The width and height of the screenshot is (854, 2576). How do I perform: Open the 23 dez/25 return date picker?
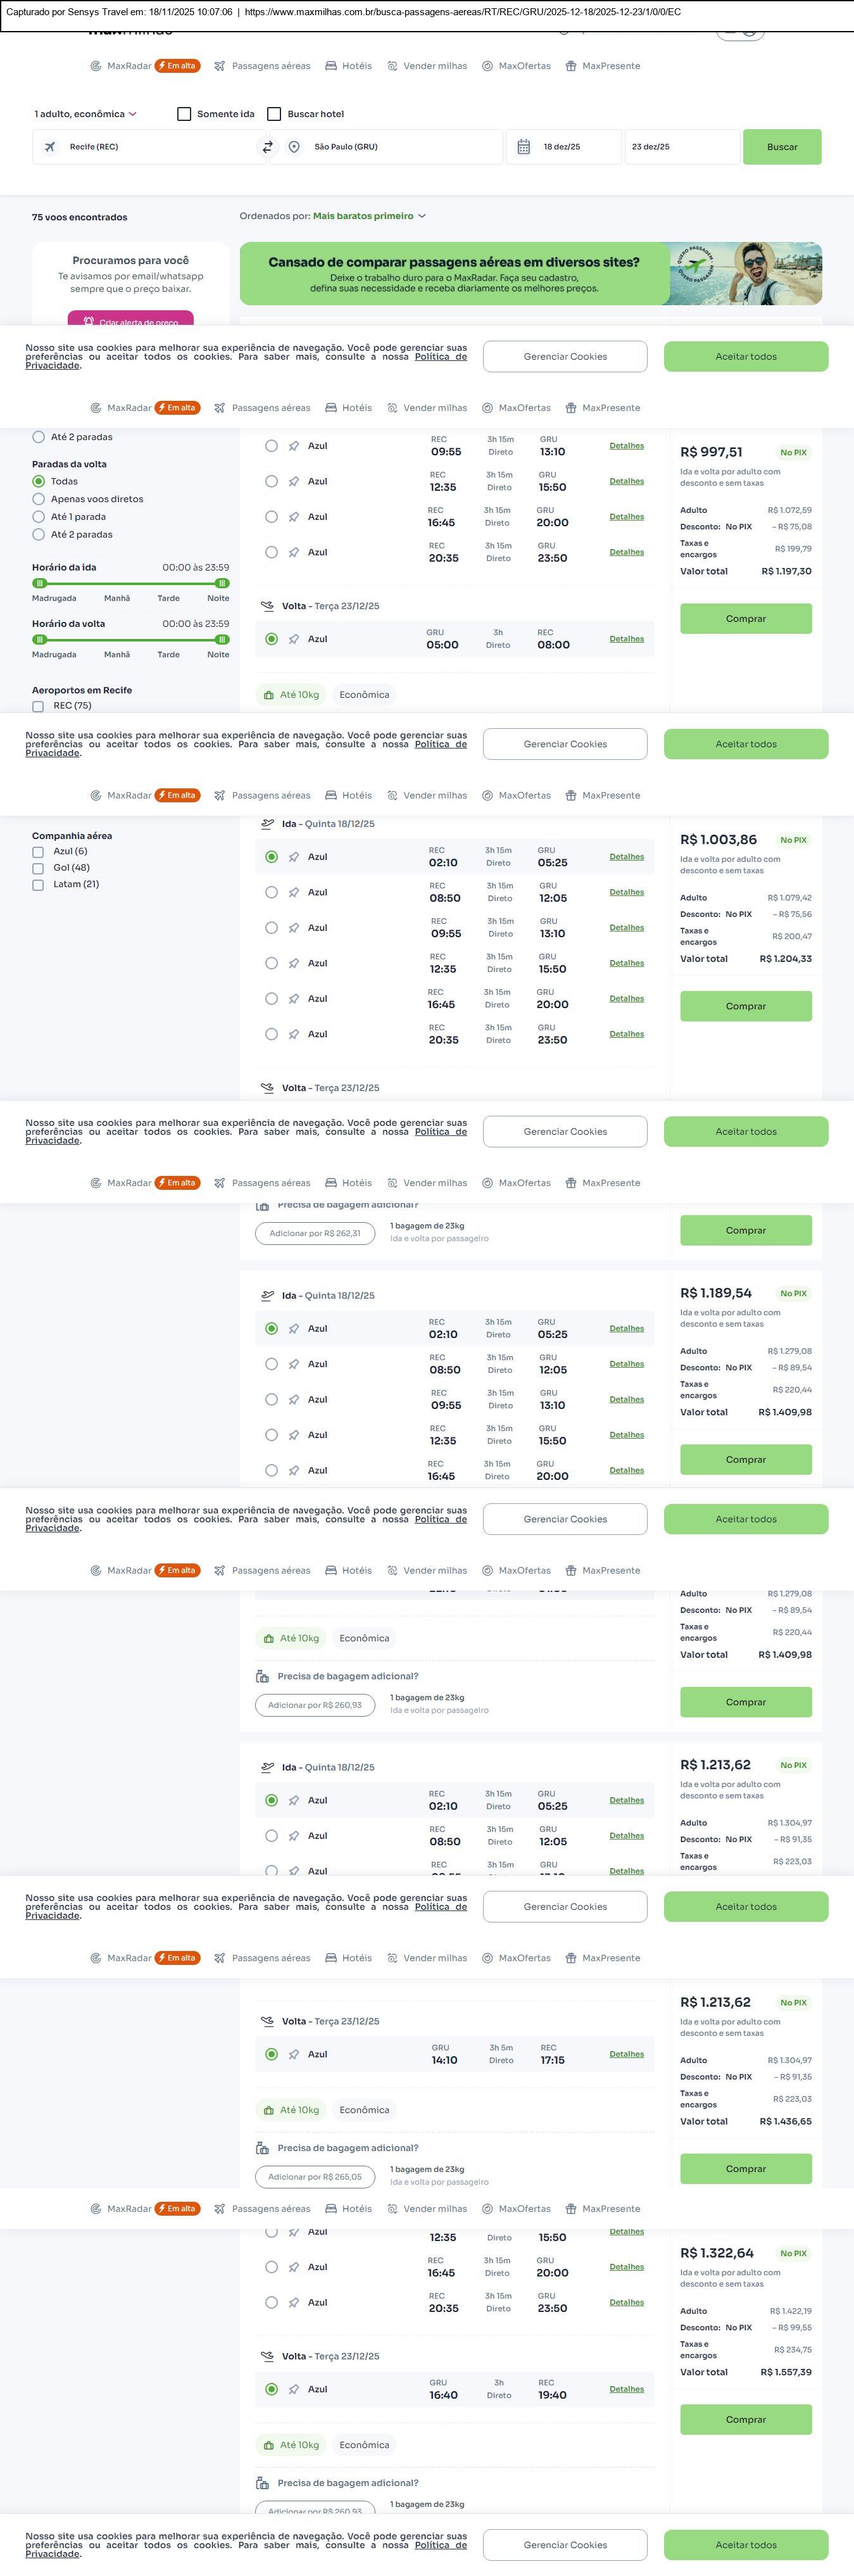[x=680, y=147]
